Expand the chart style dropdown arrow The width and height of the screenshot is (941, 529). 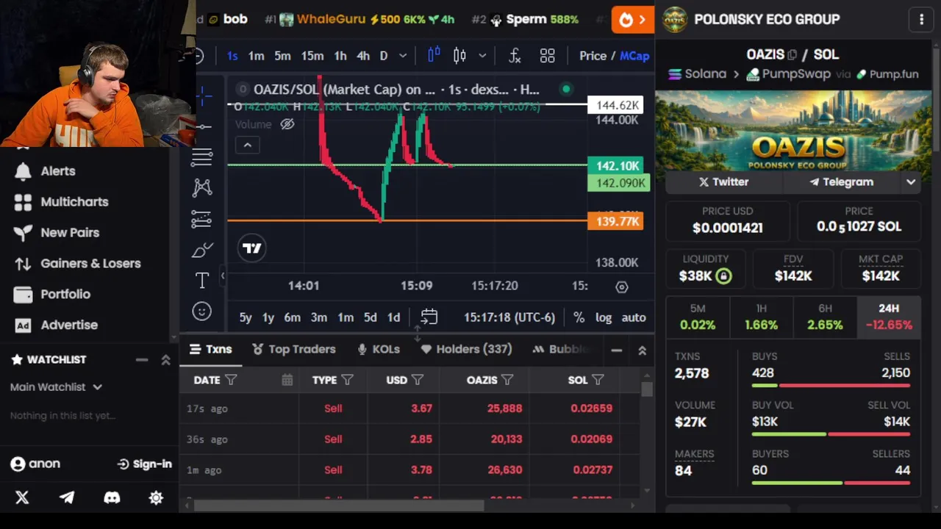(482, 56)
